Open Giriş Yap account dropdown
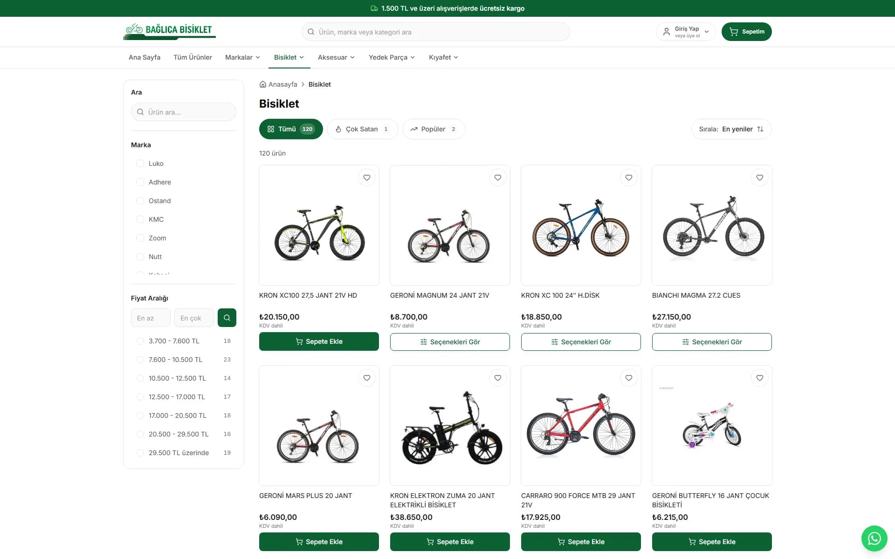This screenshot has height=559, width=895. tap(686, 32)
